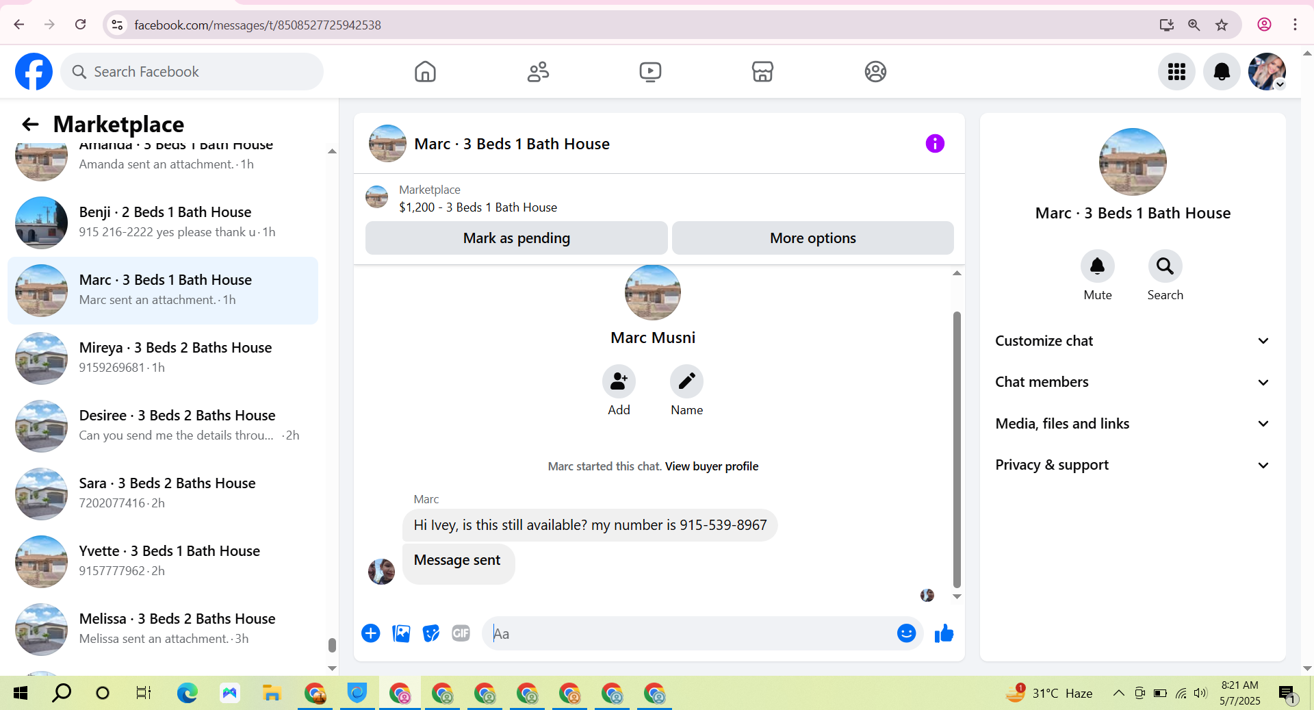Send a thumbs up like

pyautogui.click(x=944, y=633)
